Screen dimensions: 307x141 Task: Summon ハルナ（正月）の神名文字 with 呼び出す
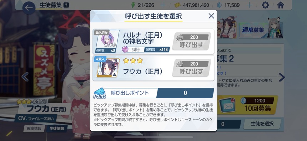[x=191, y=41]
